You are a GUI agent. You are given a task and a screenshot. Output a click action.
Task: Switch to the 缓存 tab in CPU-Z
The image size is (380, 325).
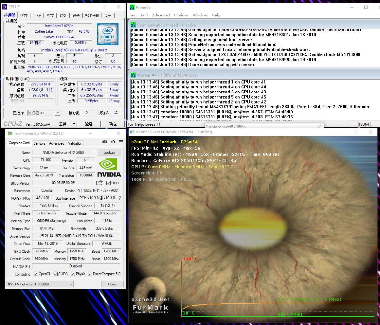[24, 16]
